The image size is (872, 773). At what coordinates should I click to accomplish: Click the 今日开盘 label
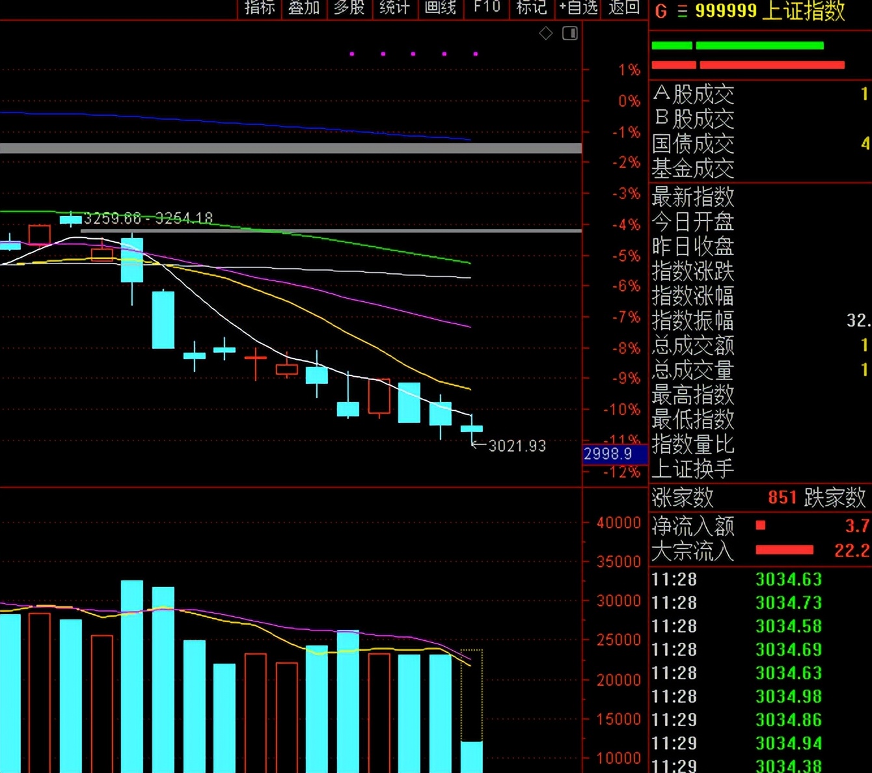pos(693,222)
